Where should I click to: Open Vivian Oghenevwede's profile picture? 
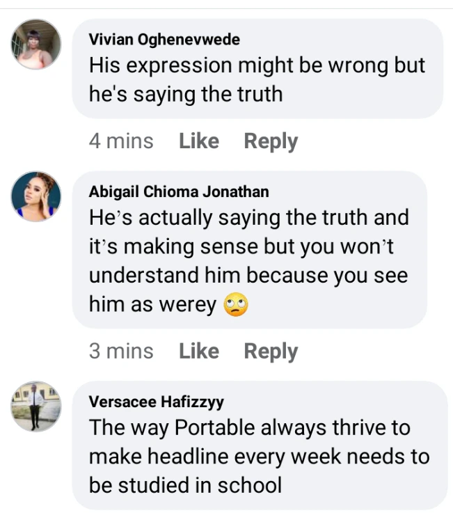[x=36, y=44]
